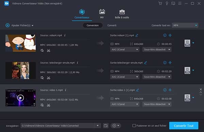Screen dimensions: 204x132
Task: Enable Fusionner en un seul fichier checkbox
Action: (134, 126)
